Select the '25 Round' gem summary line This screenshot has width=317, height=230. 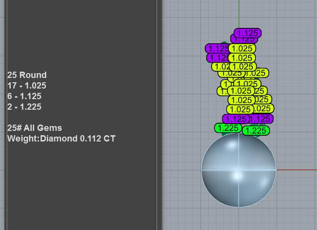(x=27, y=75)
